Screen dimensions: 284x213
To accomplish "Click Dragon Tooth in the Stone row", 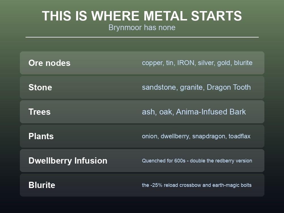I will pos(229,87).
